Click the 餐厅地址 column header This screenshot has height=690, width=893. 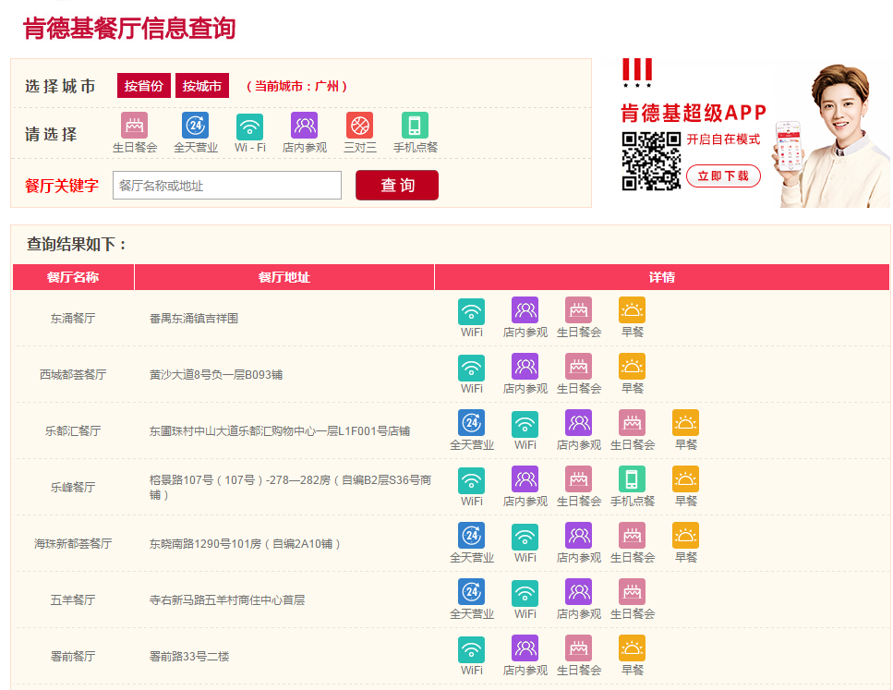[x=284, y=277]
